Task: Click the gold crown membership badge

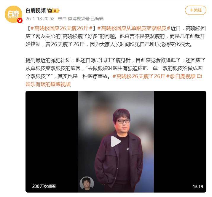Action: 50,10
